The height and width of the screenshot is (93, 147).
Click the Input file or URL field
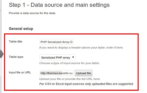(x=56, y=73)
